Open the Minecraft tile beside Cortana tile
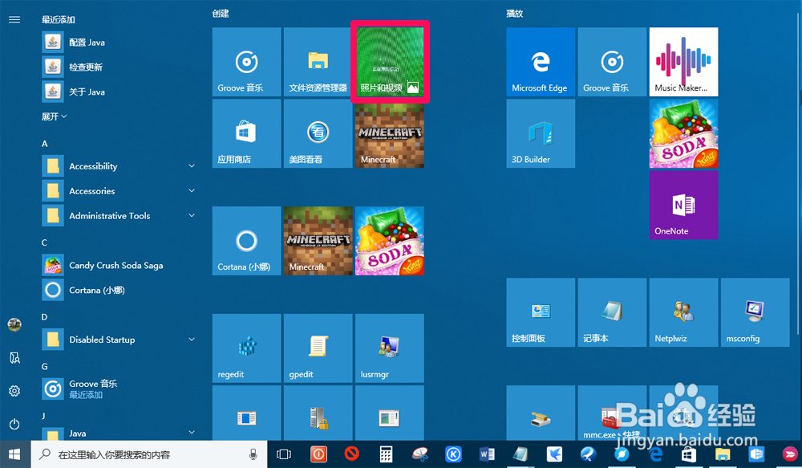This screenshot has height=468, width=802. coord(318,241)
